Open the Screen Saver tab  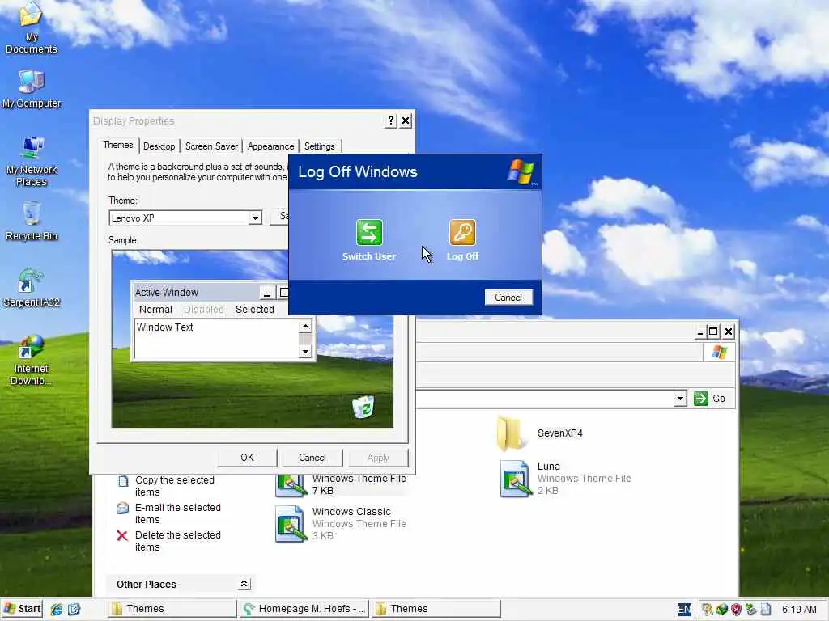(x=211, y=146)
